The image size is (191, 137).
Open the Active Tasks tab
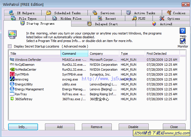click(x=142, y=13)
